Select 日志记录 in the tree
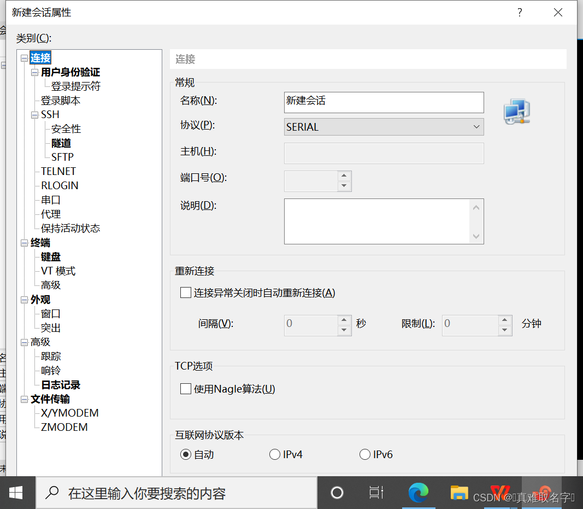This screenshot has width=583, height=509. 61,385
